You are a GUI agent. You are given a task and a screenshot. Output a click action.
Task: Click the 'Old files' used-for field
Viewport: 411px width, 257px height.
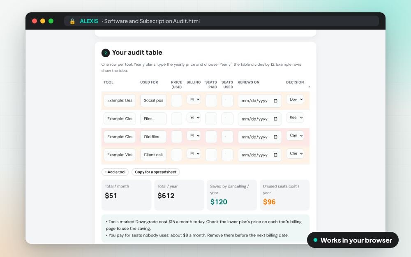pyautogui.click(x=154, y=137)
